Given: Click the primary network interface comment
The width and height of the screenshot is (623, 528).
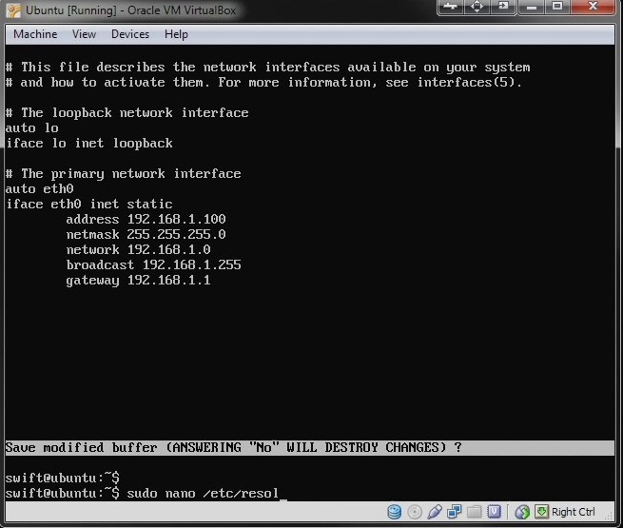Looking at the screenshot, I should (123, 173).
